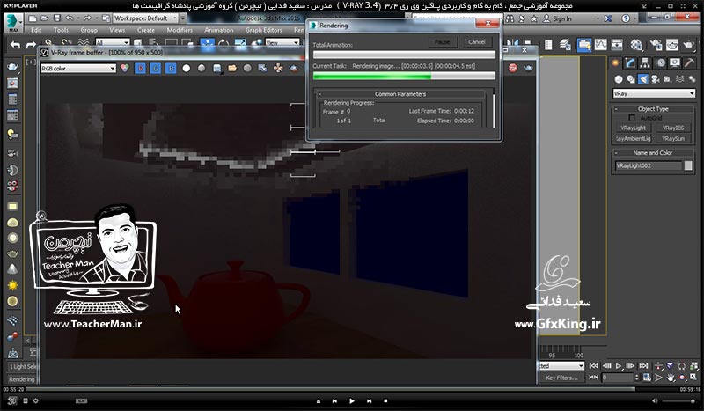Image resolution: width=704 pixels, height=411 pixels.
Task: Cancel the rendering in Rendering dialog
Action: [477, 41]
